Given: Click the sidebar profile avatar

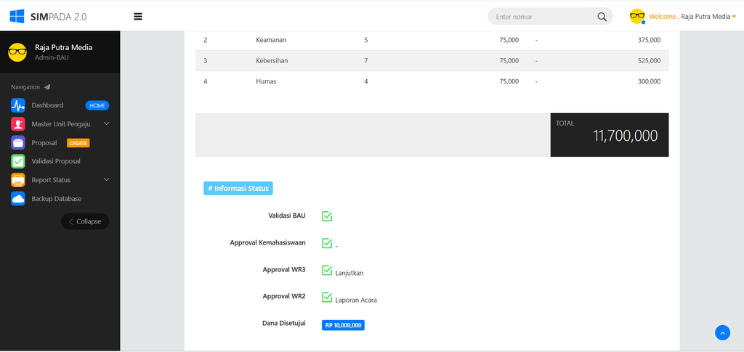Looking at the screenshot, I should coord(17,52).
